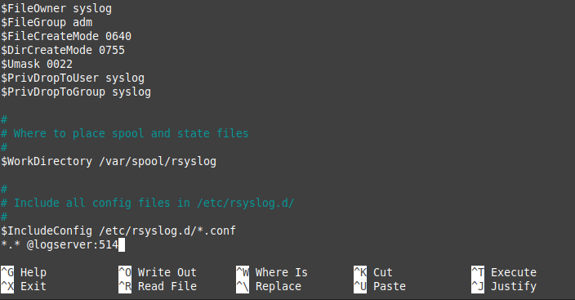Viewport: 575px width, 300px height.
Task: Click the ^J Justify shortcut
Action: (x=504, y=286)
